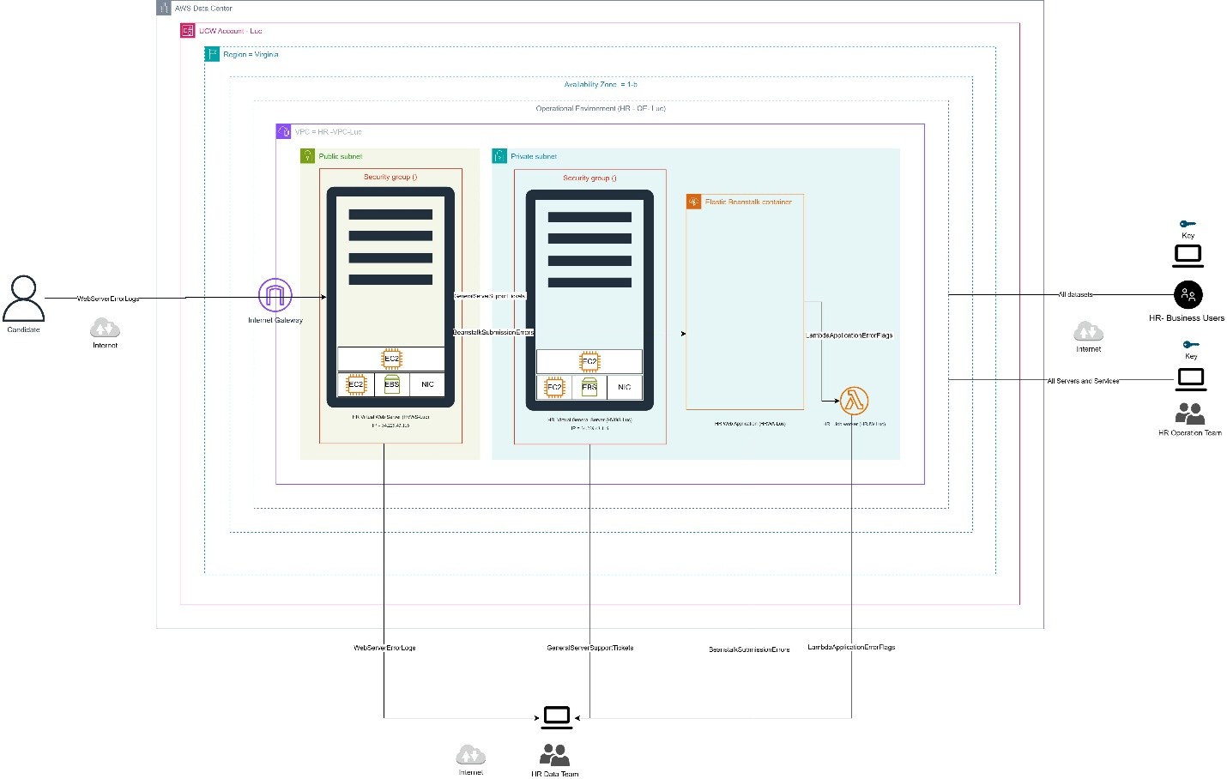Select the Region Virginia flag icon
Image resolution: width=1227 pixels, height=779 pixels.
(x=212, y=54)
